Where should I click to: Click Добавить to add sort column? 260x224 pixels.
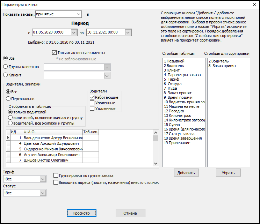coord(186,172)
